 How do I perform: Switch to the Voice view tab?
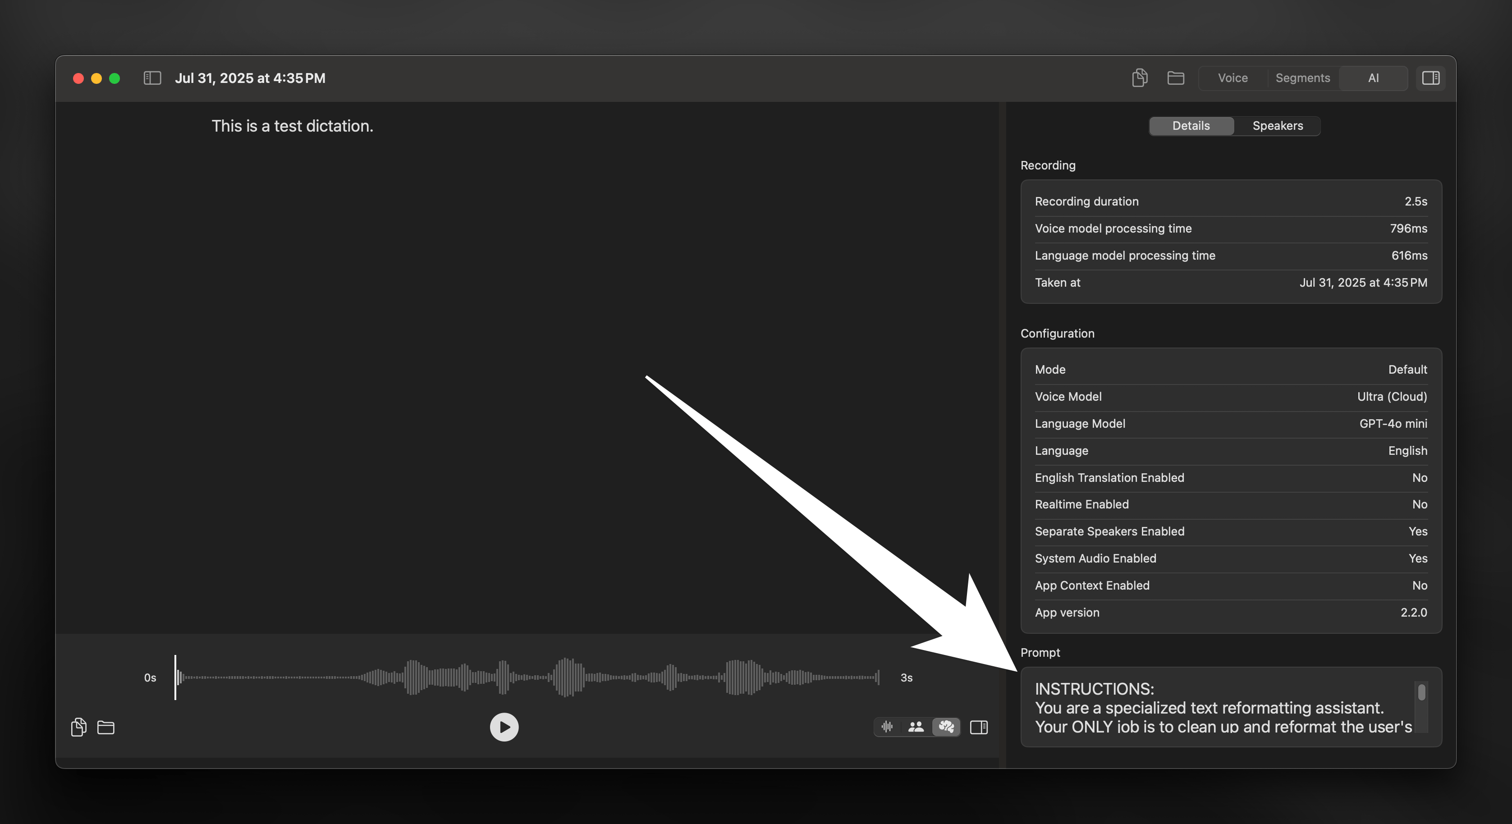[x=1232, y=78]
